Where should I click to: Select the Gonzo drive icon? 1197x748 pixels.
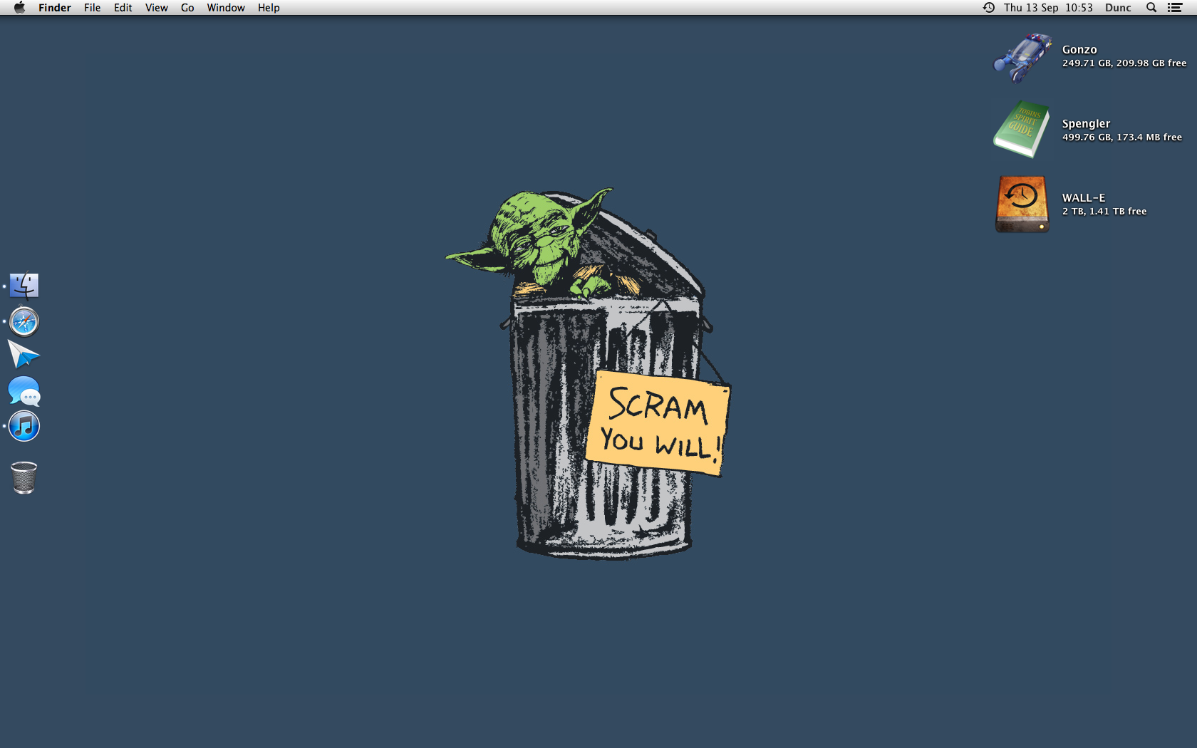click(x=1022, y=57)
